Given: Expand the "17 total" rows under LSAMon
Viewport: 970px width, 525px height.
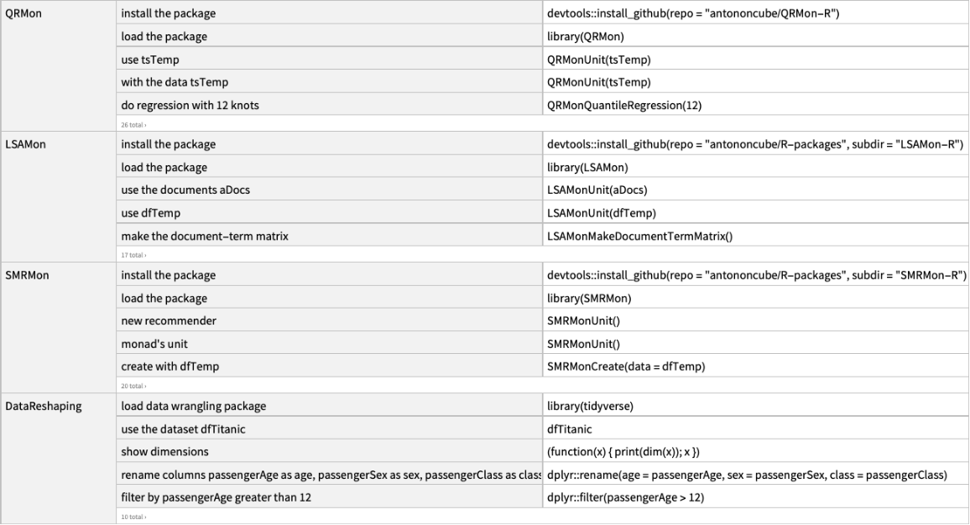Looking at the screenshot, I should 132,254.
